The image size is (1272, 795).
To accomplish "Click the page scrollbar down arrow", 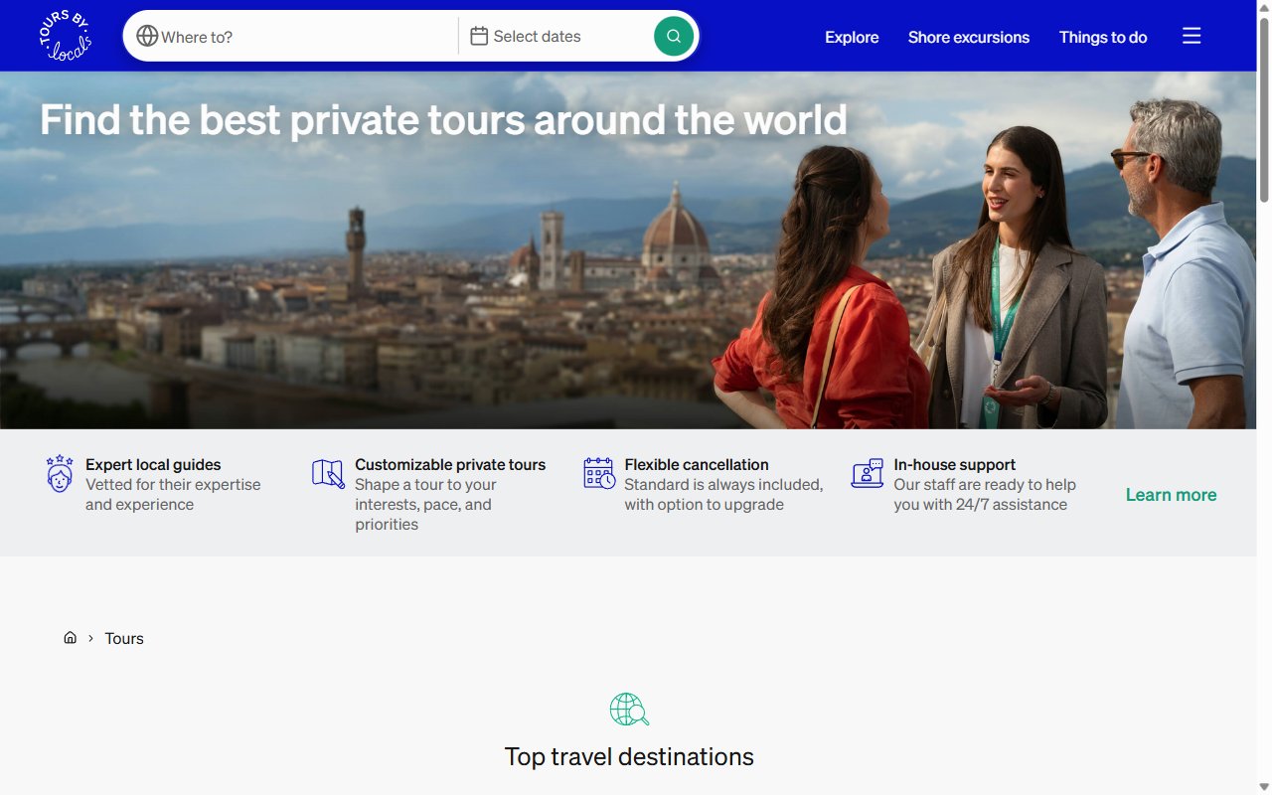I will click(x=1264, y=787).
